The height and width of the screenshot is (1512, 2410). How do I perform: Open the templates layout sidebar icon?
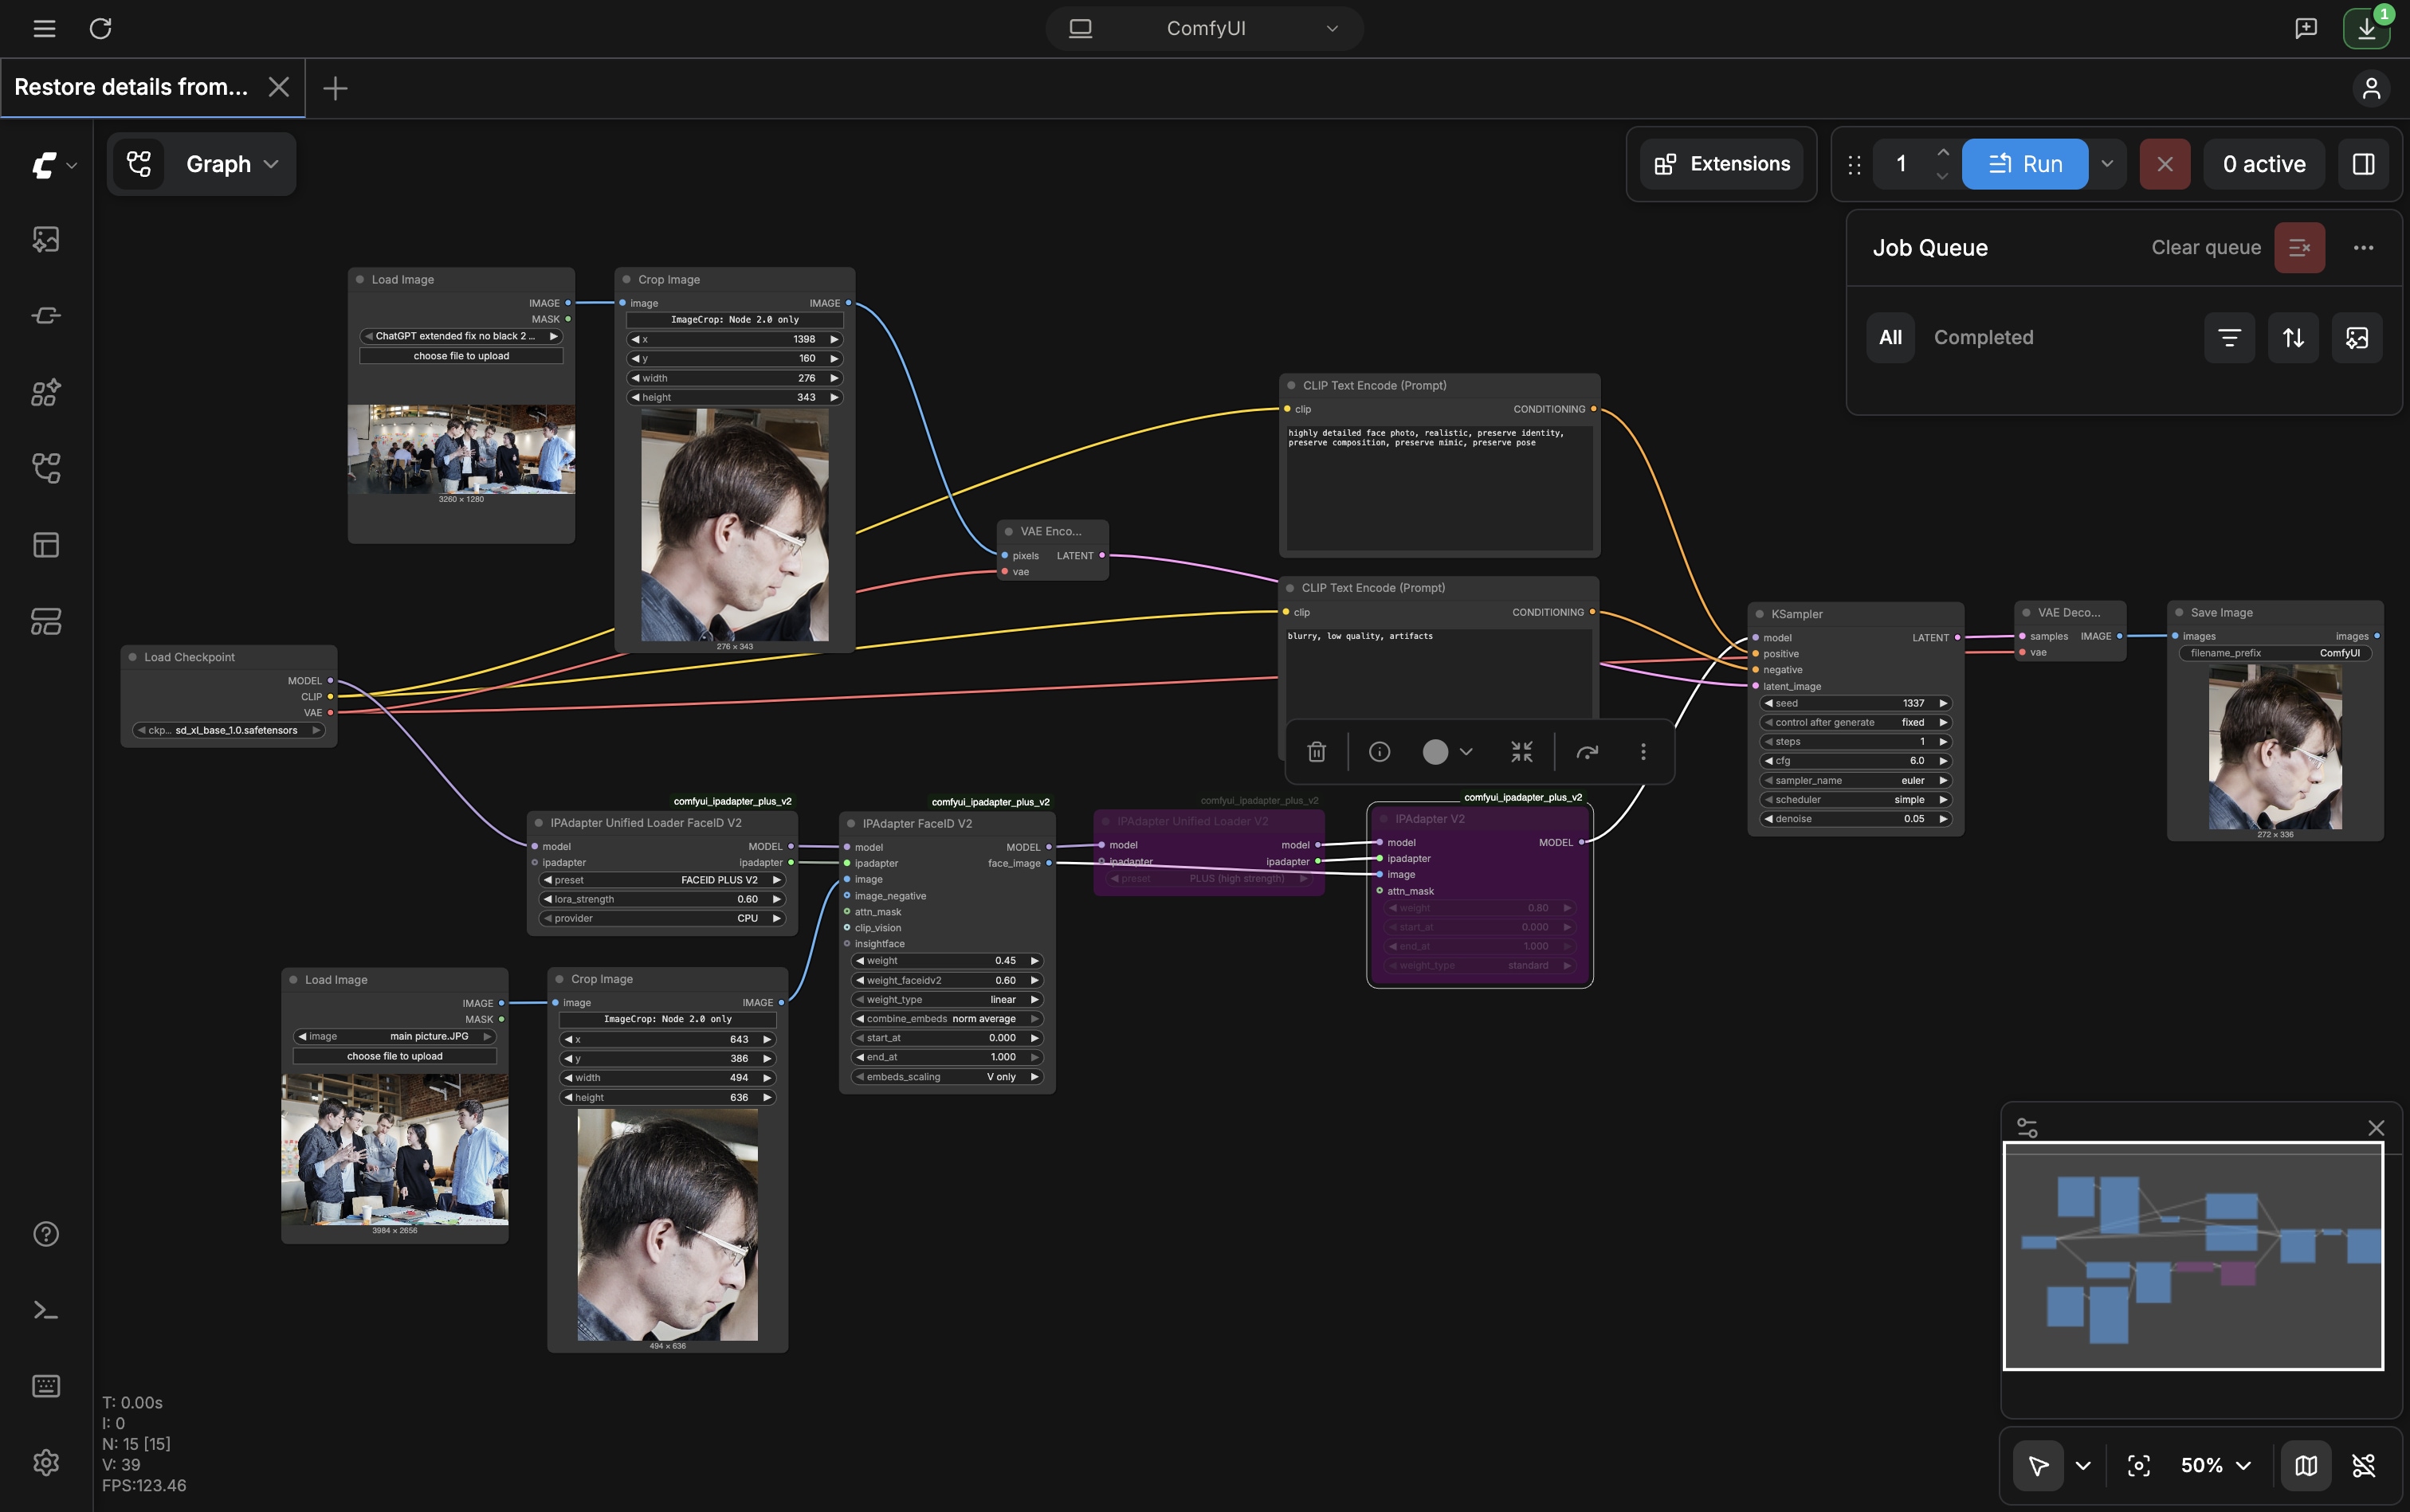46,545
